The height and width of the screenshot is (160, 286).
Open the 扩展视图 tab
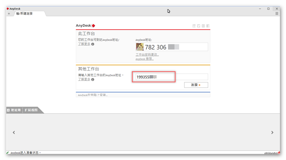pyautogui.click(x=31, y=110)
